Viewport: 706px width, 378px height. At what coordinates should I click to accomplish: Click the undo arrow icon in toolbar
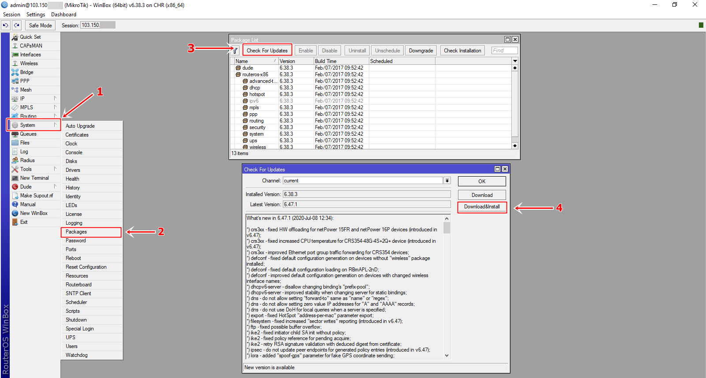5,26
